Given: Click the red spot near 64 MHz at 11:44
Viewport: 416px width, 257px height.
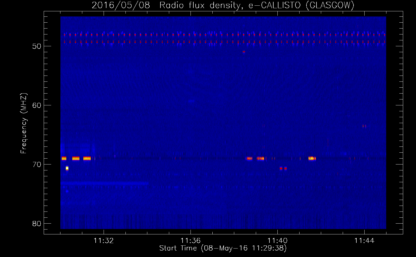Looking at the screenshot, I should (x=364, y=126).
